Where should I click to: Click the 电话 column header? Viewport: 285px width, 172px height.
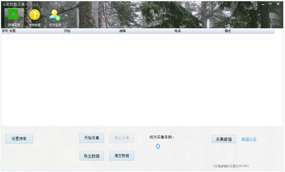[199, 31]
